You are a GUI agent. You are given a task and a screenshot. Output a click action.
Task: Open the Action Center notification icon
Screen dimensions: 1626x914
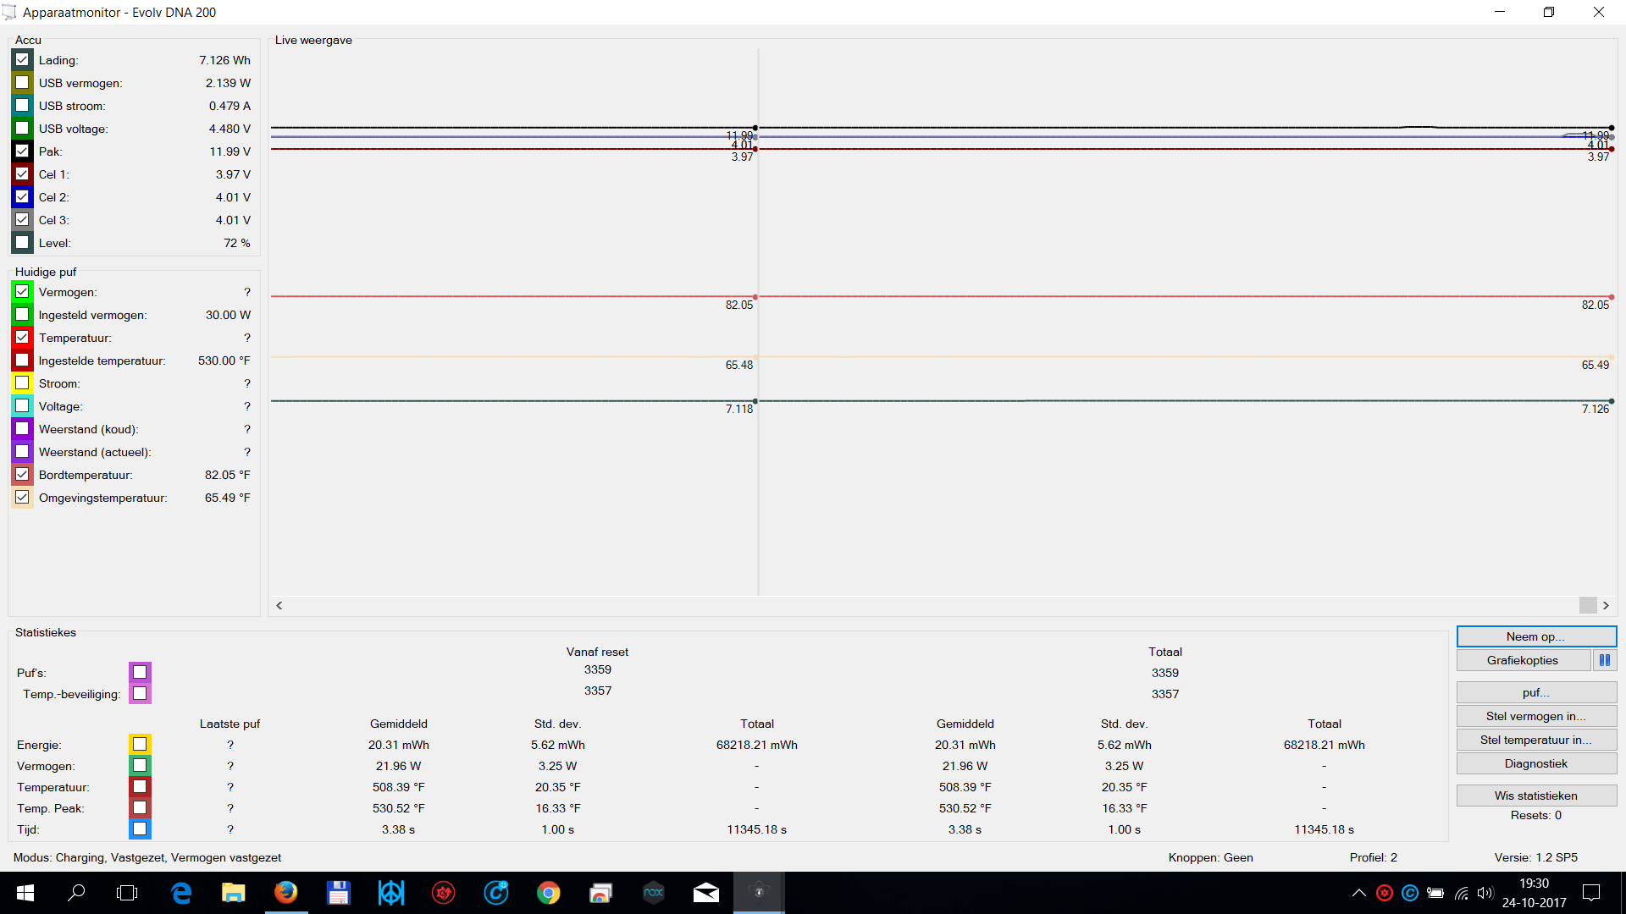tap(1591, 893)
